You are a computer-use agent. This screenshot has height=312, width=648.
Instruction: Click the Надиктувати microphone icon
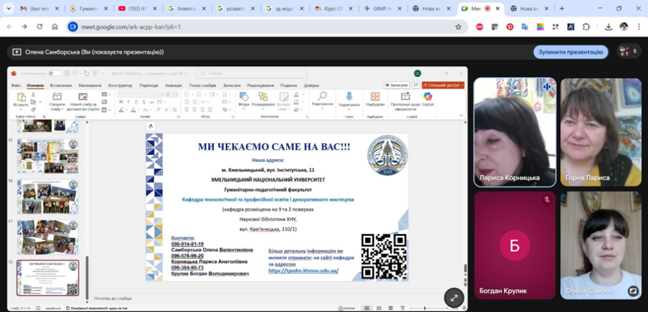(349, 96)
